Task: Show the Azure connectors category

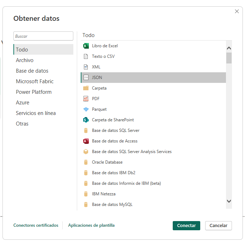Action: [23, 103]
